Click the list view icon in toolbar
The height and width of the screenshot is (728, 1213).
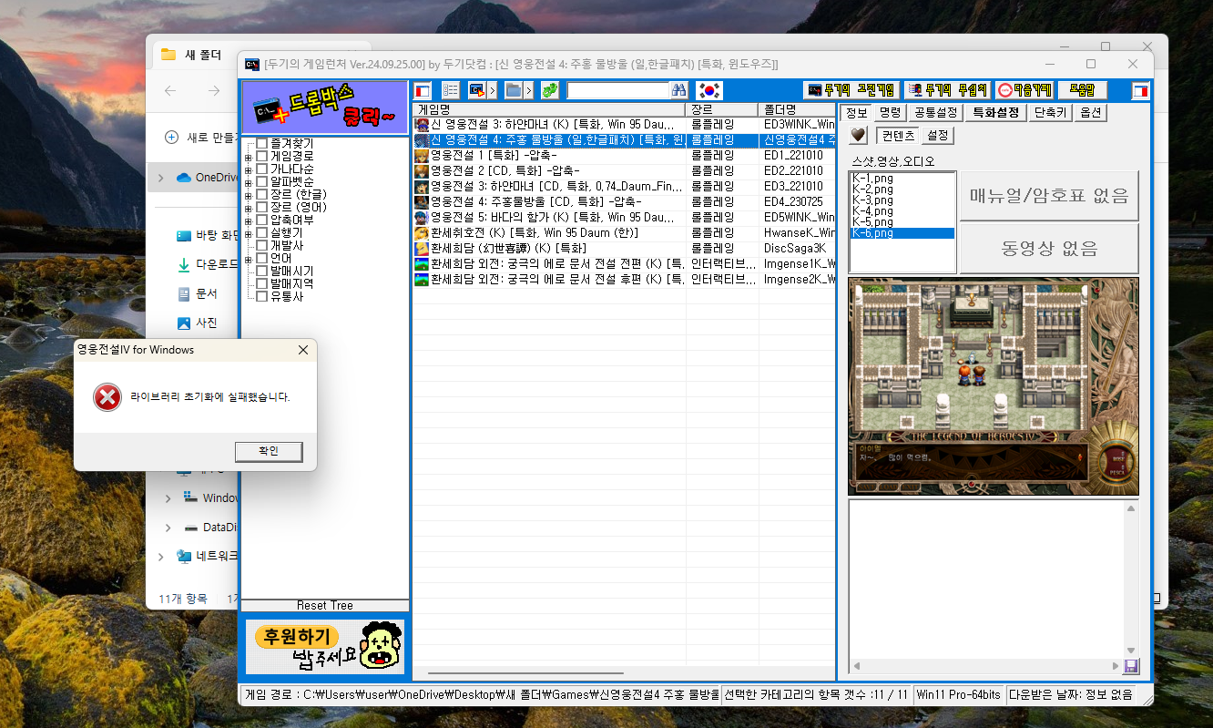[450, 90]
